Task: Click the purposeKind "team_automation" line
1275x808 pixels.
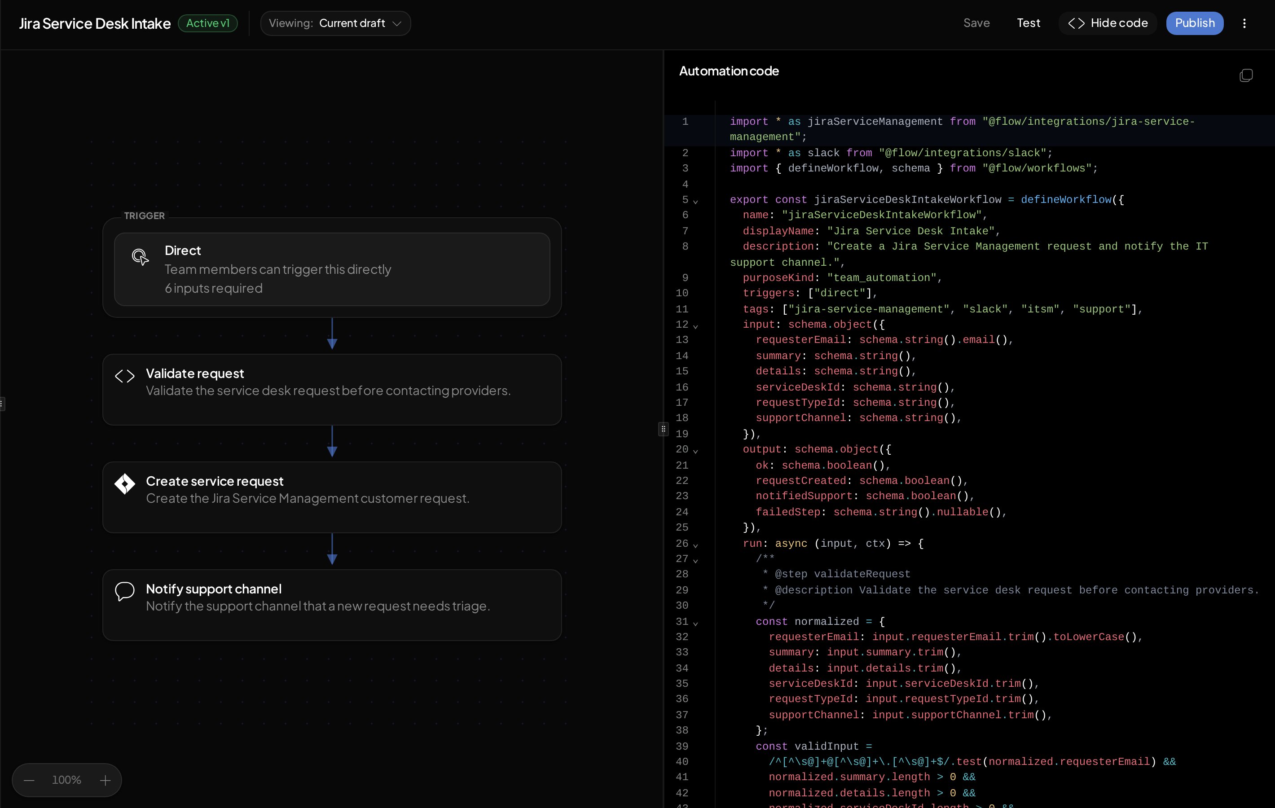Action: (x=842, y=278)
